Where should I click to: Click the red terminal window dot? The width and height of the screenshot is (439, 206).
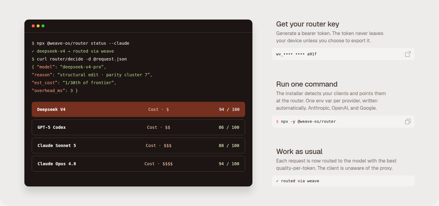[33, 26]
